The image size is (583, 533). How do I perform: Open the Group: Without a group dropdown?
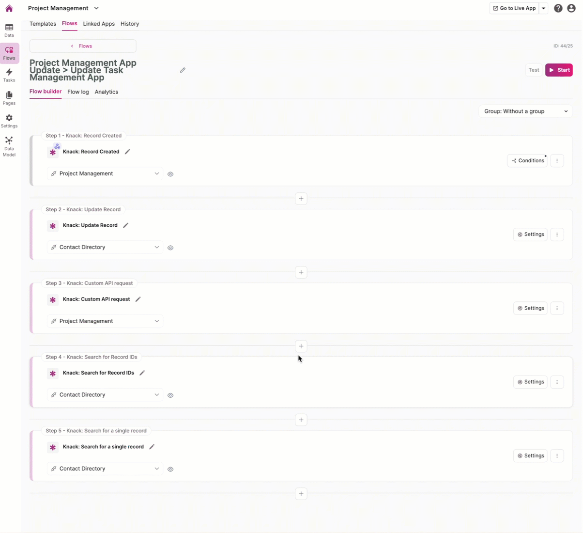click(x=525, y=111)
